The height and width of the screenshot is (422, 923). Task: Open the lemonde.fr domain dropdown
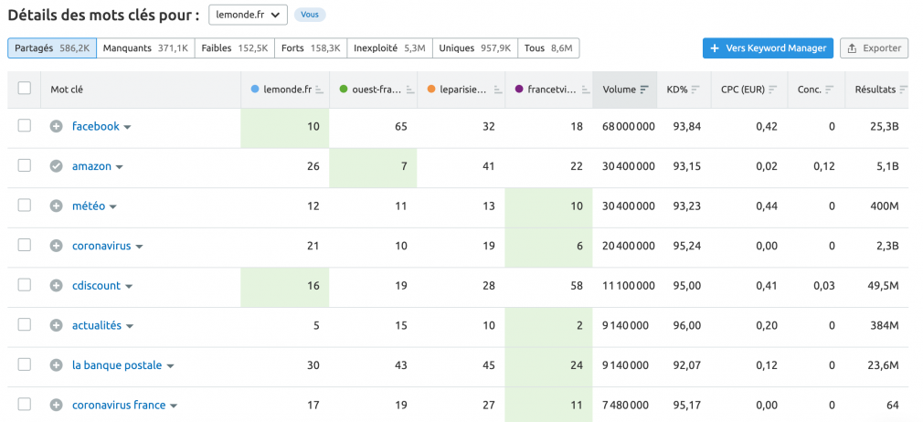(248, 16)
